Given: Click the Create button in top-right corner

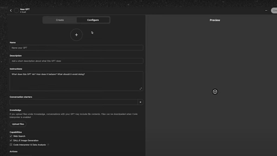Looking at the screenshot, I should pos(274,11).
